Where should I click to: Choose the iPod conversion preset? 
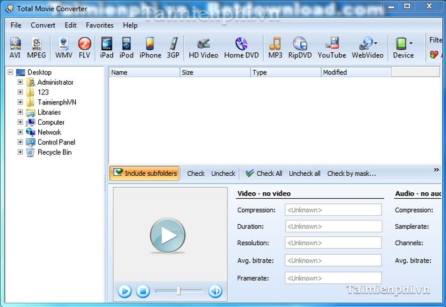(x=126, y=48)
